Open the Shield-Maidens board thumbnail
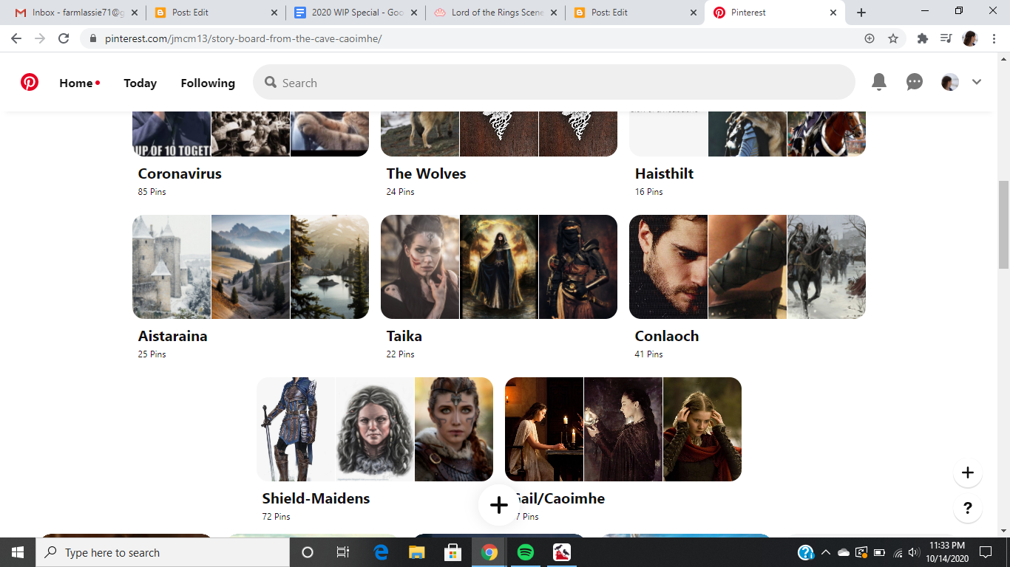 [375, 429]
